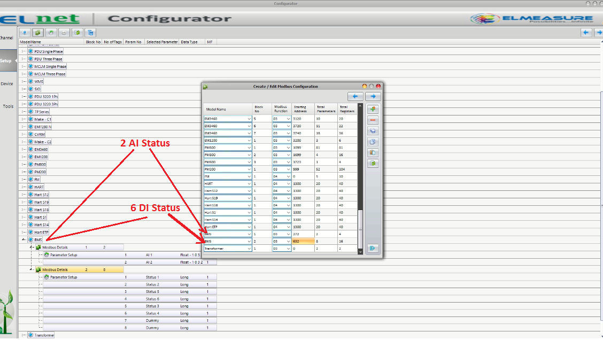Click the gear icon of AI 1 Parameter Setup
Viewport: 603px width, 340px height.
pos(46,254)
